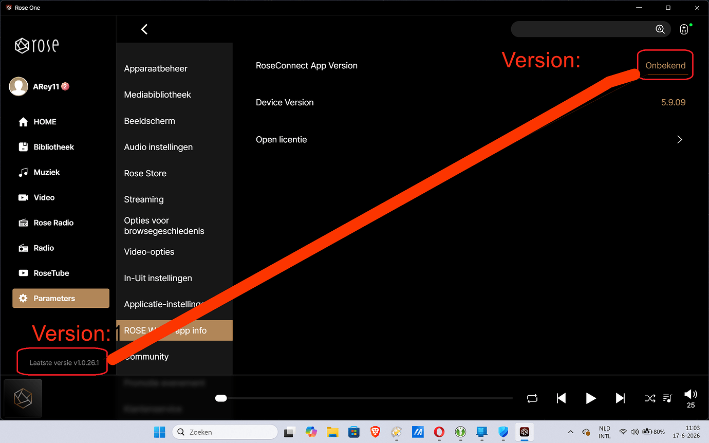Launch Copilot from the taskbar
709x443 pixels.
(x=311, y=432)
